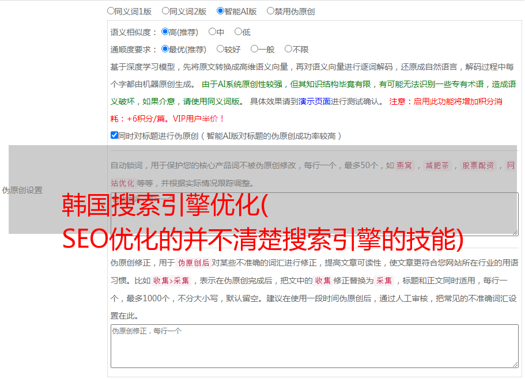Viewport: 525px width, 379px height.
Task: Choose the 智能AI版 radio button
Action: (220, 11)
